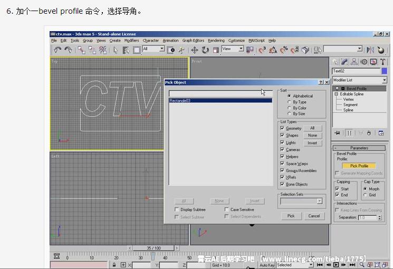Toggle the 3D Snap magnet icon
The width and height of the screenshot is (393, 269).
pos(262,50)
